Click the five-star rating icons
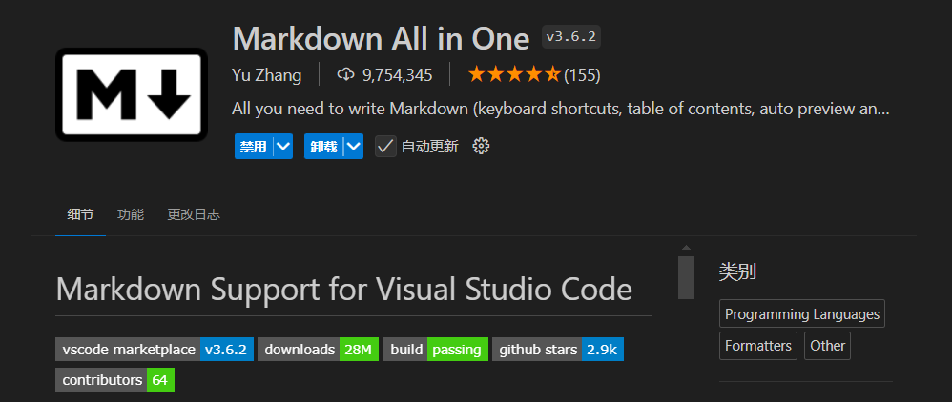This screenshot has width=952, height=402. 513,74
